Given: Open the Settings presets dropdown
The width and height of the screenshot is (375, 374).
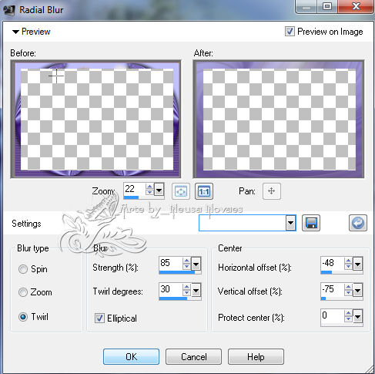Looking at the screenshot, I should [290, 223].
